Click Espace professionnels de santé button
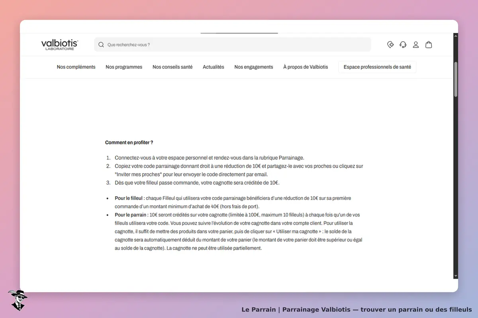The image size is (478, 318). (377, 67)
